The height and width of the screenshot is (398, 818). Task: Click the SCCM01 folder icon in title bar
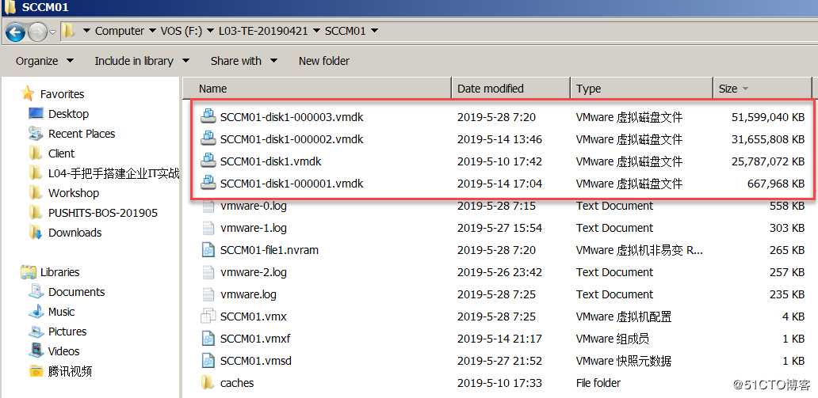click(x=10, y=7)
